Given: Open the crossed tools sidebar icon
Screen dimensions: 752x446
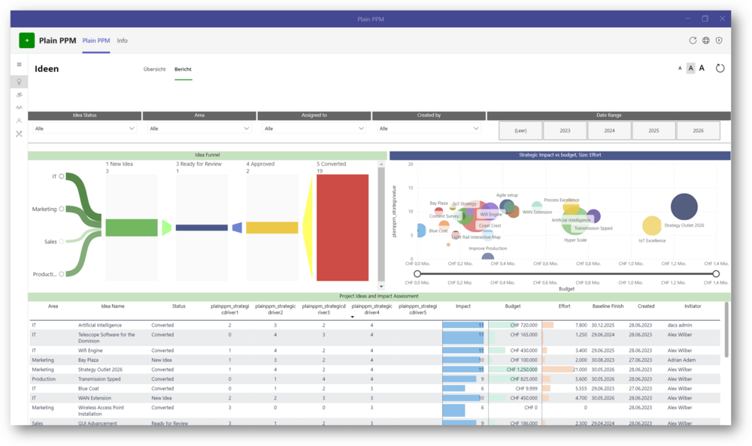Looking at the screenshot, I should [20, 134].
